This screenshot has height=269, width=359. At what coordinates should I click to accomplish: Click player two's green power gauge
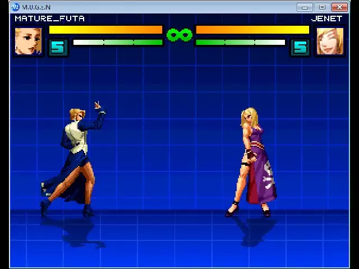coord(240,42)
